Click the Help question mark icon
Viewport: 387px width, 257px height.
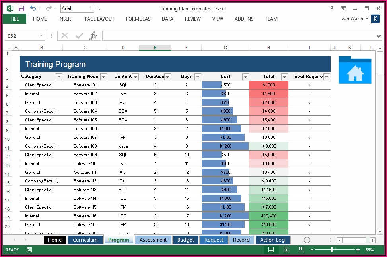(332, 8)
